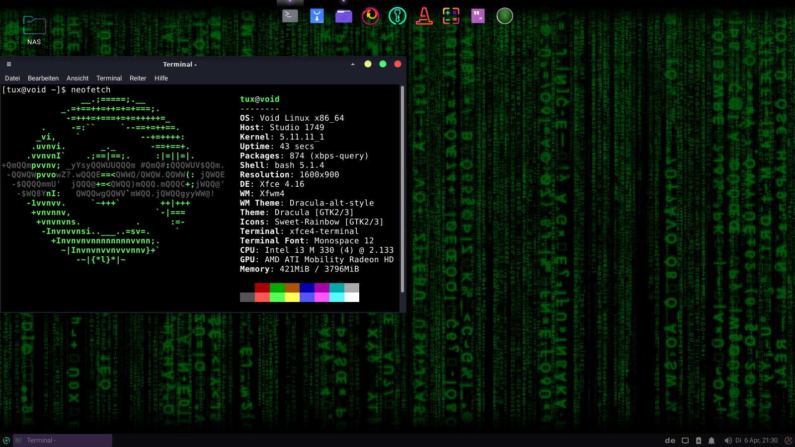Screen dimensions: 795x447
Task: Click the 'Terminal: xfce4-terminal' line
Action: (x=300, y=231)
